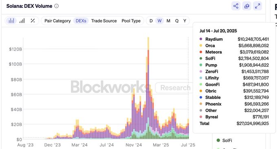The height and width of the screenshot is (149, 277).
Task: Open the share chart icon
Action: 236,6
